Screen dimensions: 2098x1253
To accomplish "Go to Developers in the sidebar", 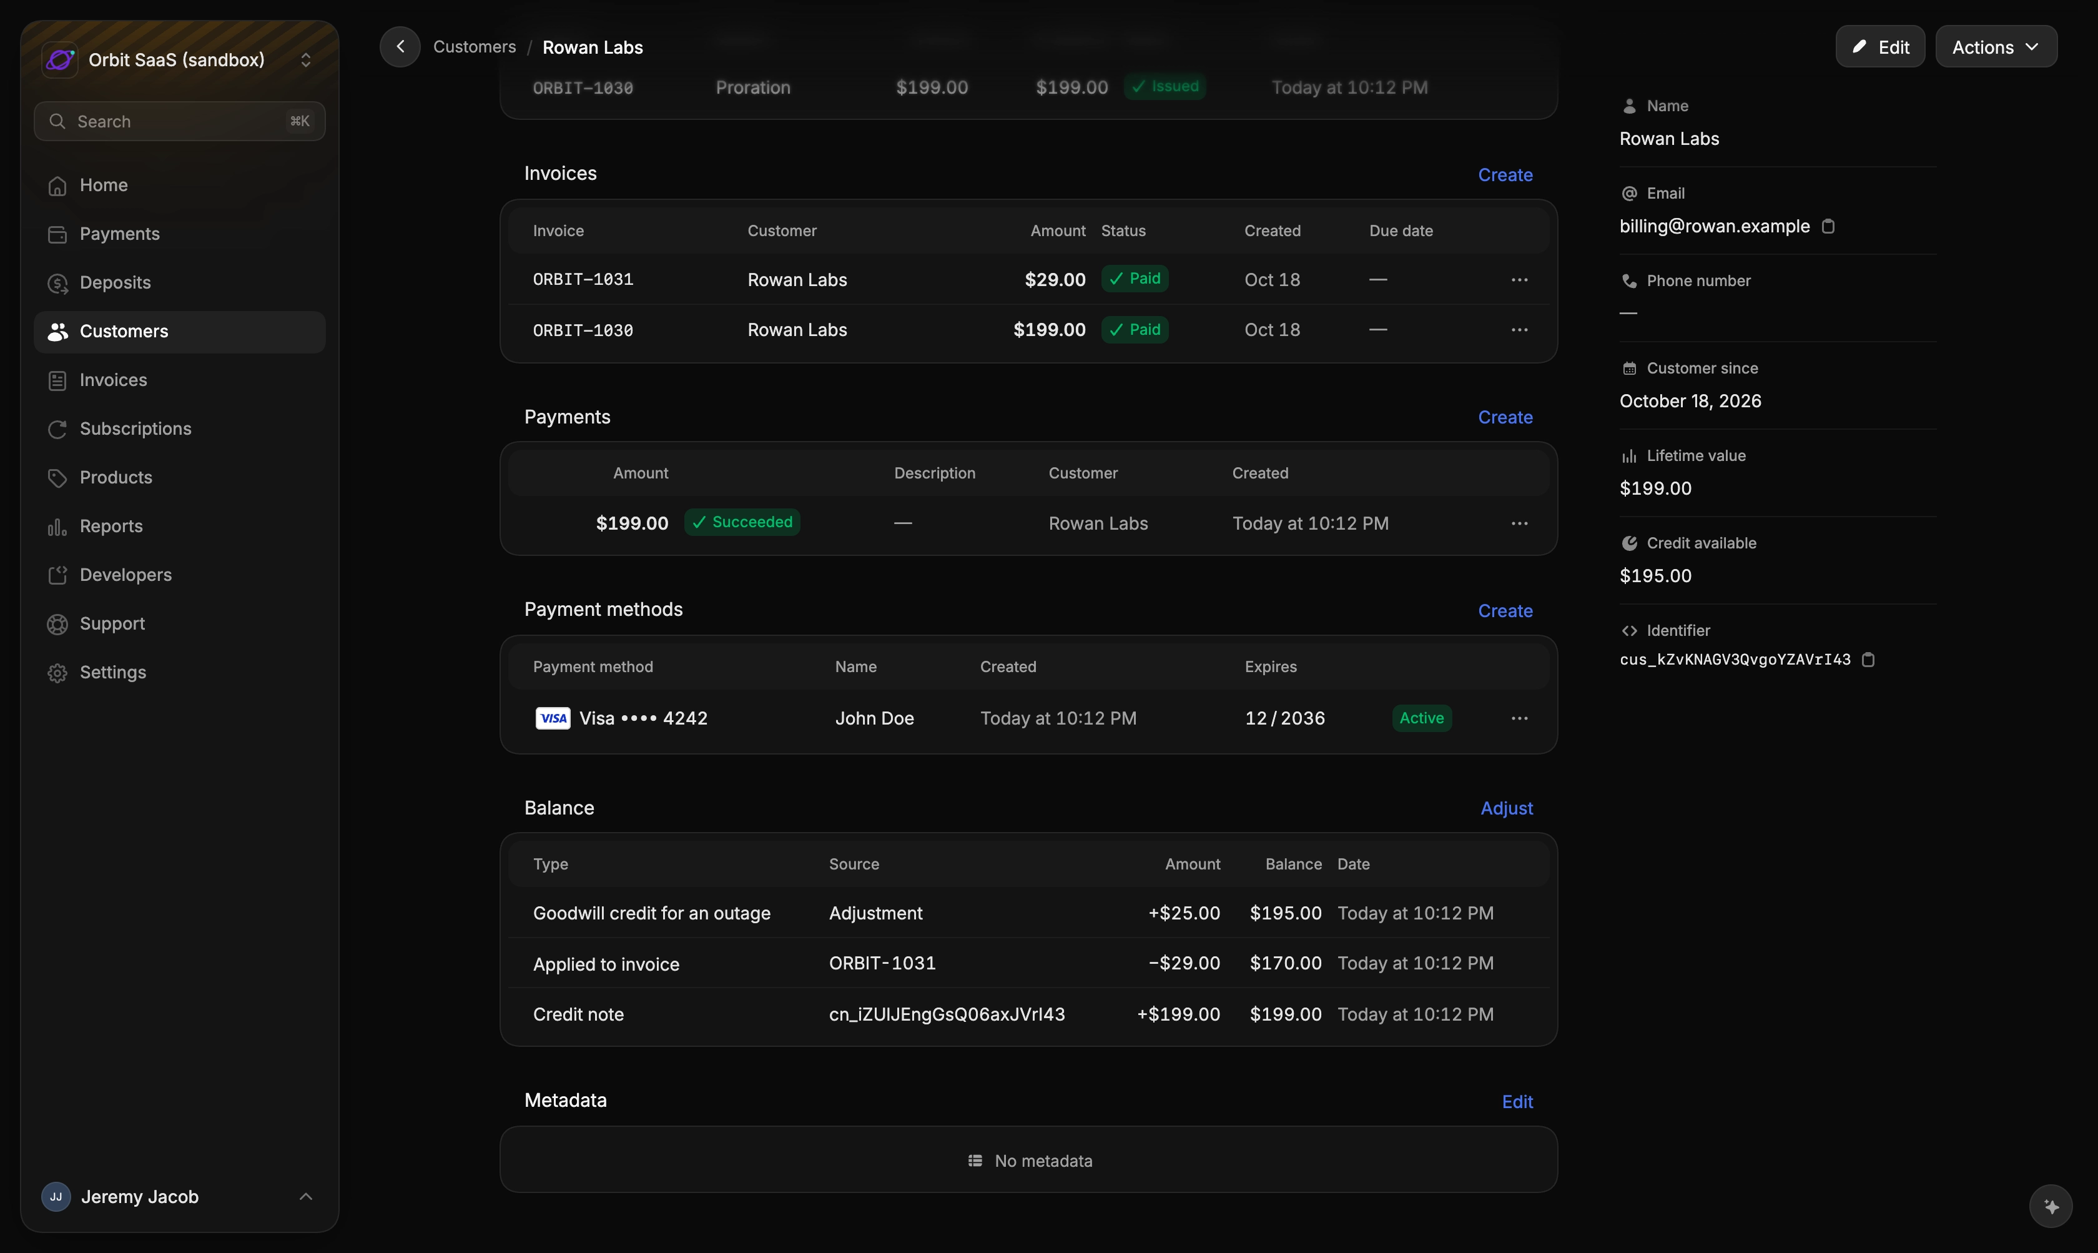I will point(180,575).
